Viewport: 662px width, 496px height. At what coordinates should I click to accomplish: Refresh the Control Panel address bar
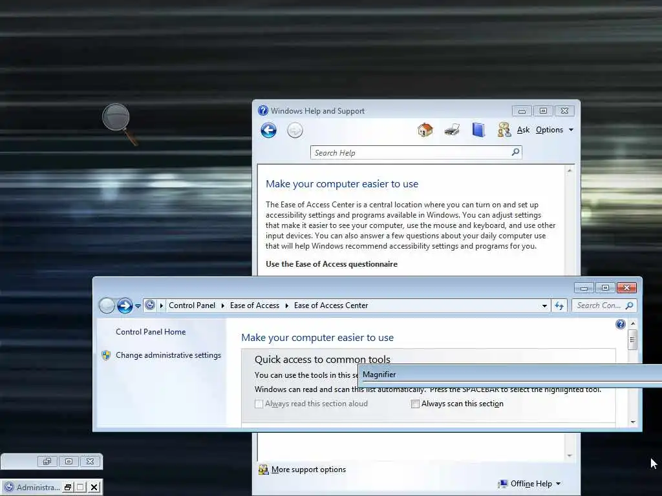(x=559, y=305)
